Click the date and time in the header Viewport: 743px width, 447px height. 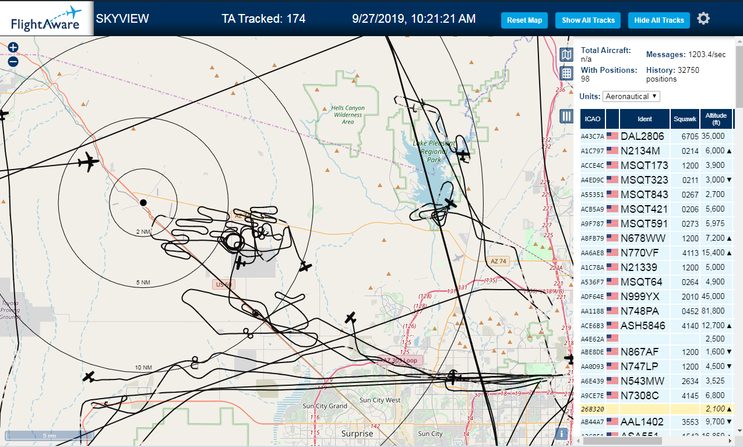(x=414, y=19)
